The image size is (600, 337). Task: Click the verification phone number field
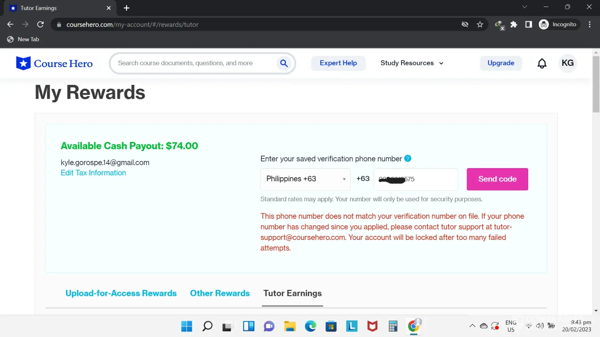(x=416, y=179)
